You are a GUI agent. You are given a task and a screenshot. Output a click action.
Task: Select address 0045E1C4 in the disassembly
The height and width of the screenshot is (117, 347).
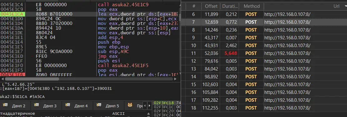point(12,5)
